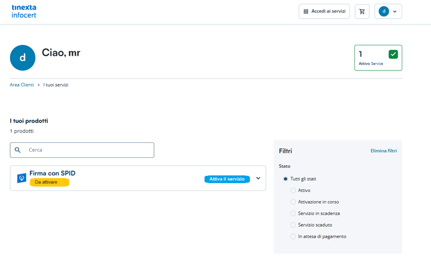
Task: Select the Attivazione in corso filter
Action: (x=293, y=202)
